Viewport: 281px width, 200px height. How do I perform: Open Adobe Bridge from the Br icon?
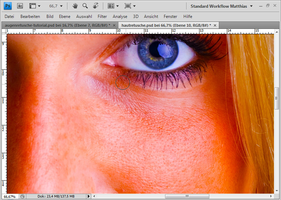(x=20, y=6)
